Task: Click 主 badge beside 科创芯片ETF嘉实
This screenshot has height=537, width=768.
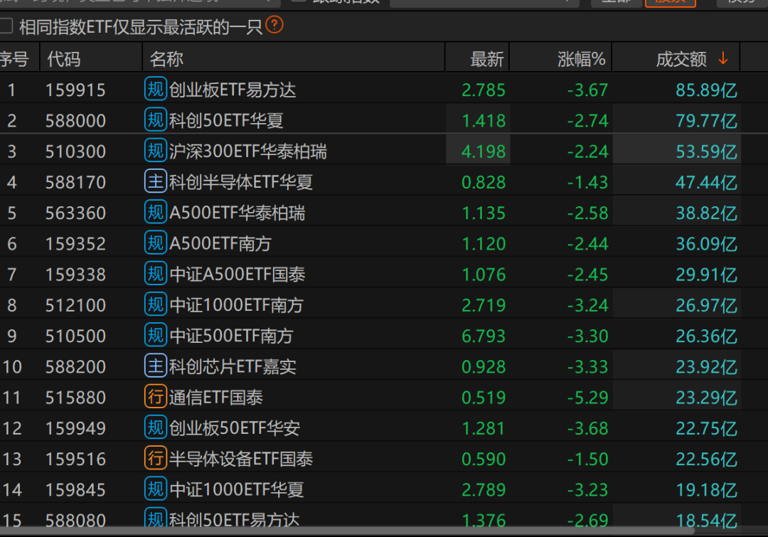Action: [x=156, y=366]
